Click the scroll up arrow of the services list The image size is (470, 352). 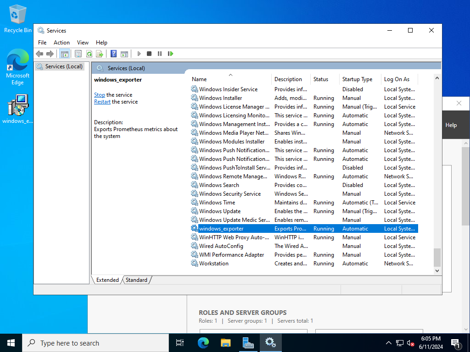[x=437, y=79]
